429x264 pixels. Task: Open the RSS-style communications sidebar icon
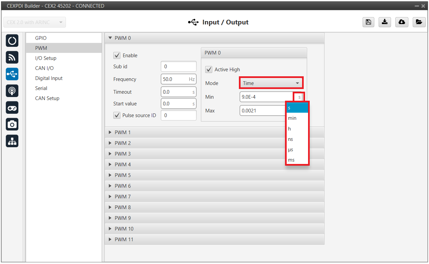click(x=12, y=58)
